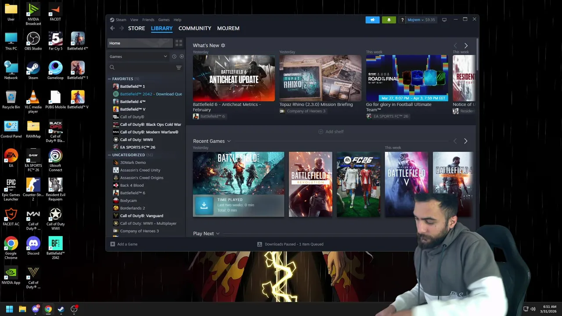The width and height of the screenshot is (562, 316).
Task: Click the Steam announcements megaphone icon
Action: (x=372, y=20)
